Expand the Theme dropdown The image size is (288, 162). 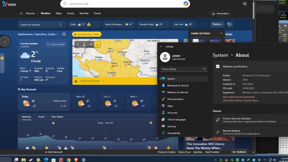pos(217,24)
